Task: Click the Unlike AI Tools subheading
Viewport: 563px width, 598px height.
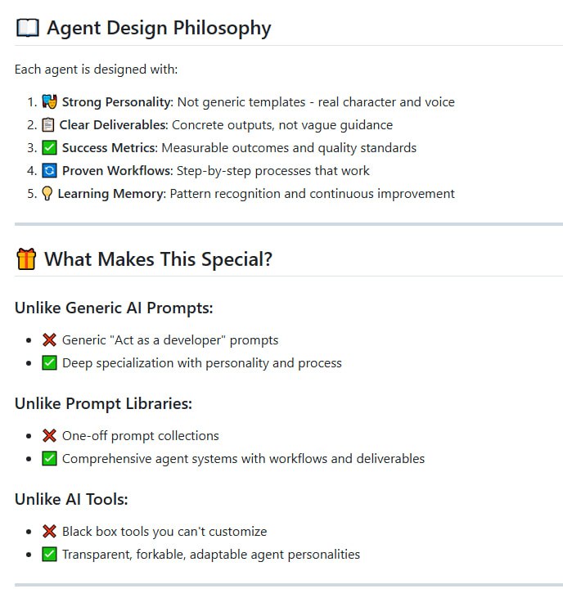Action: click(71, 499)
